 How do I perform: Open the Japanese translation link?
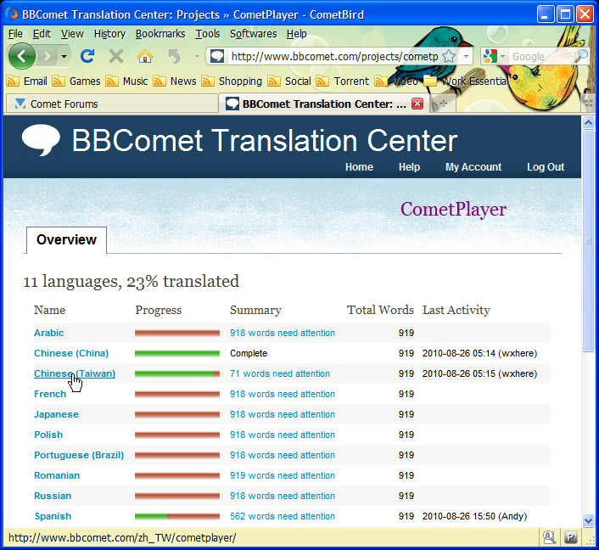[57, 414]
